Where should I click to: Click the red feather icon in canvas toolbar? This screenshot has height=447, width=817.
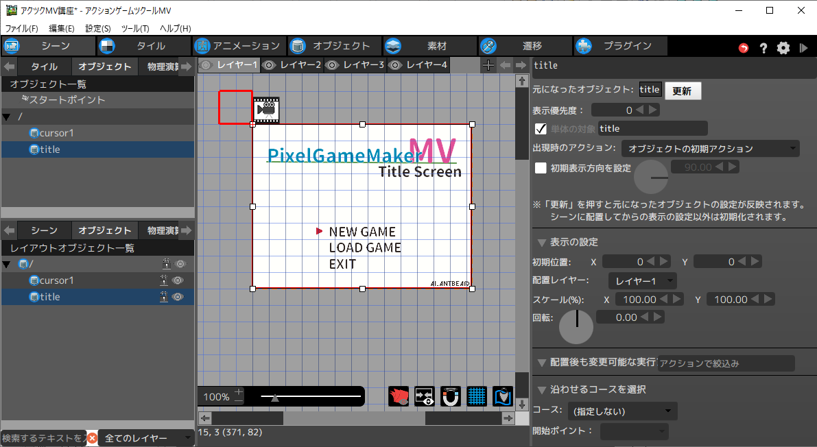399,396
